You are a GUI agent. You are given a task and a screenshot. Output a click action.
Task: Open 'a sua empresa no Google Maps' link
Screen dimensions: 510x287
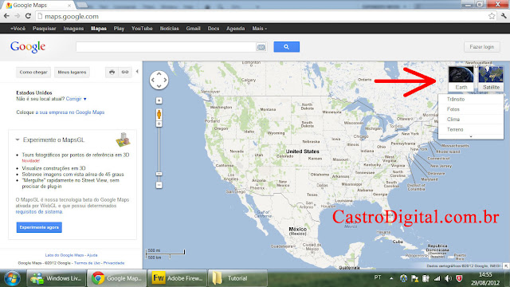70,112
